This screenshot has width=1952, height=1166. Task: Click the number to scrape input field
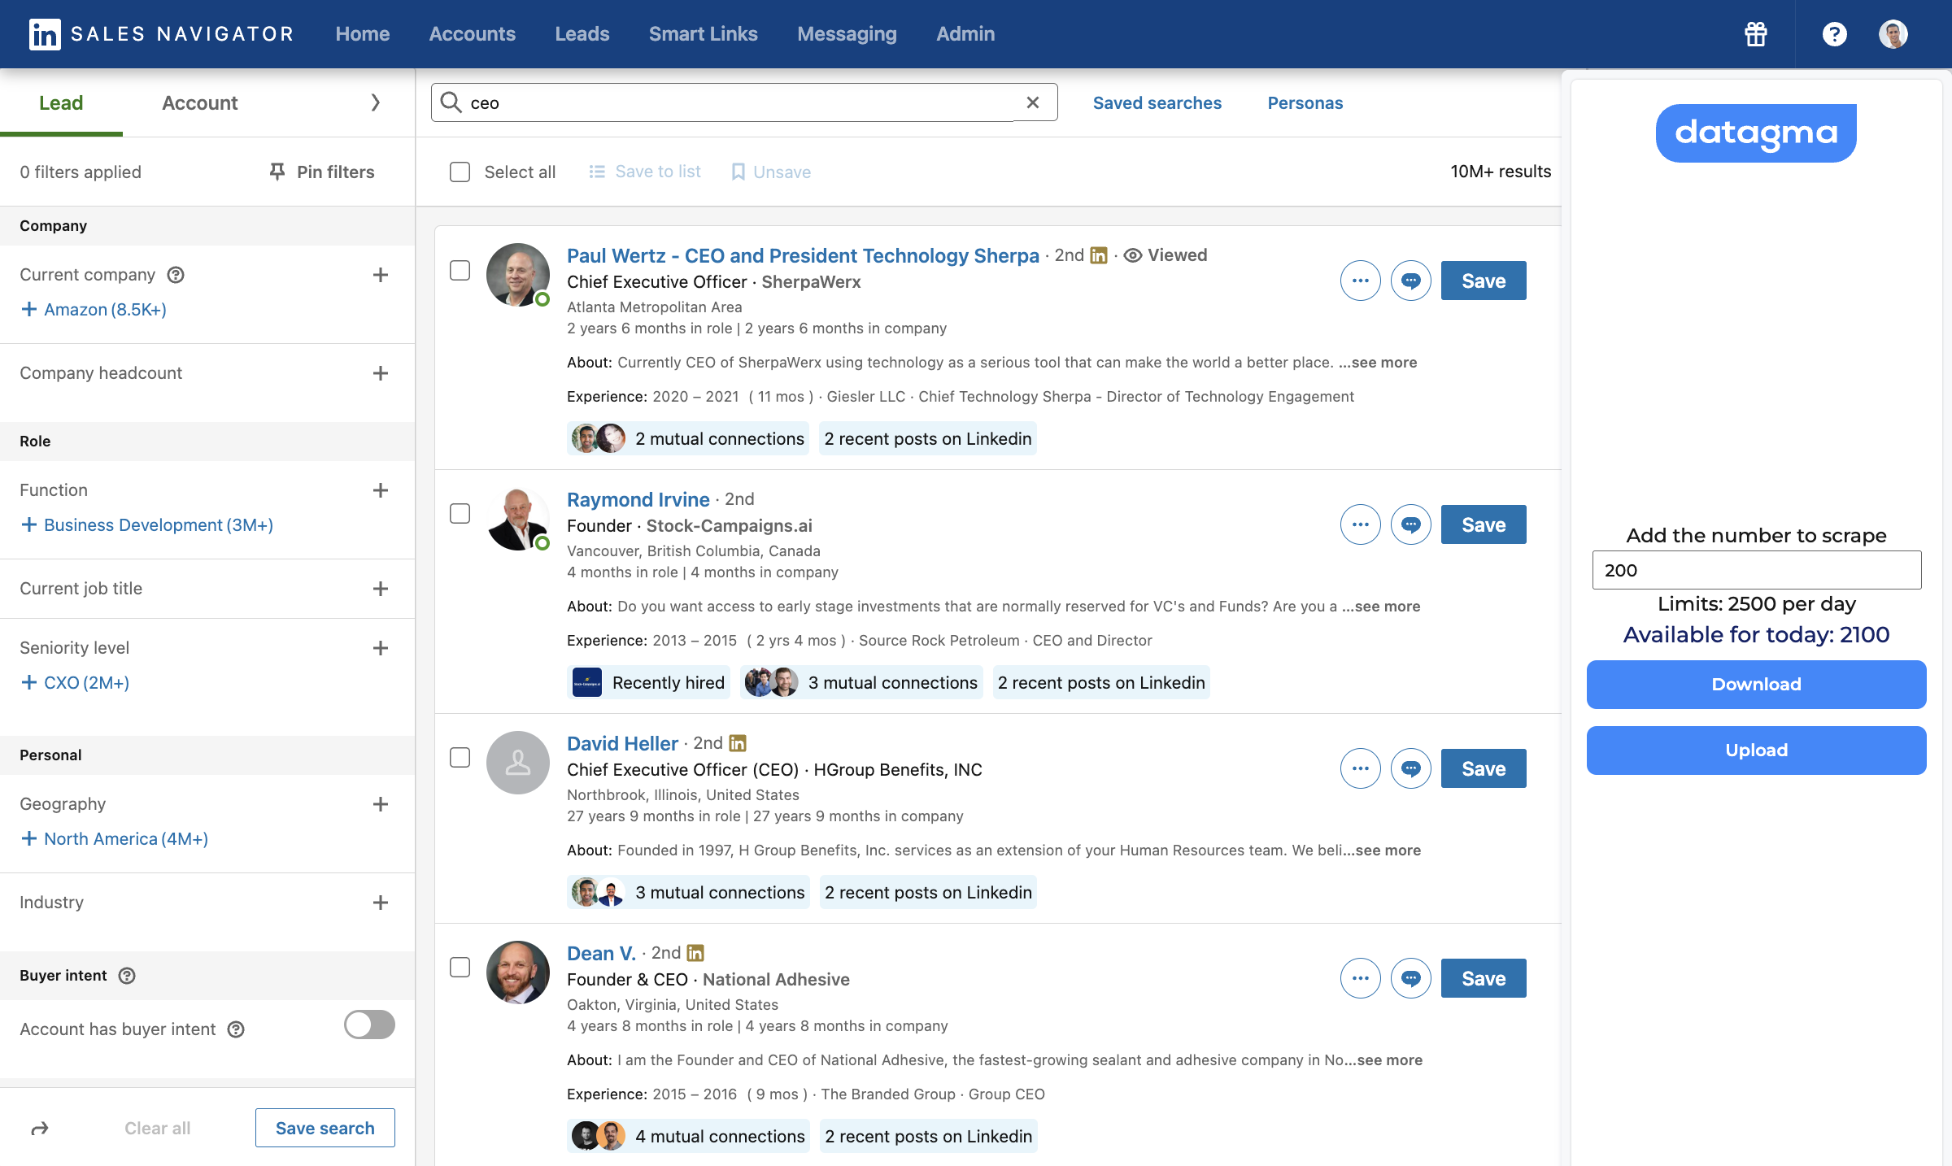click(x=1756, y=570)
